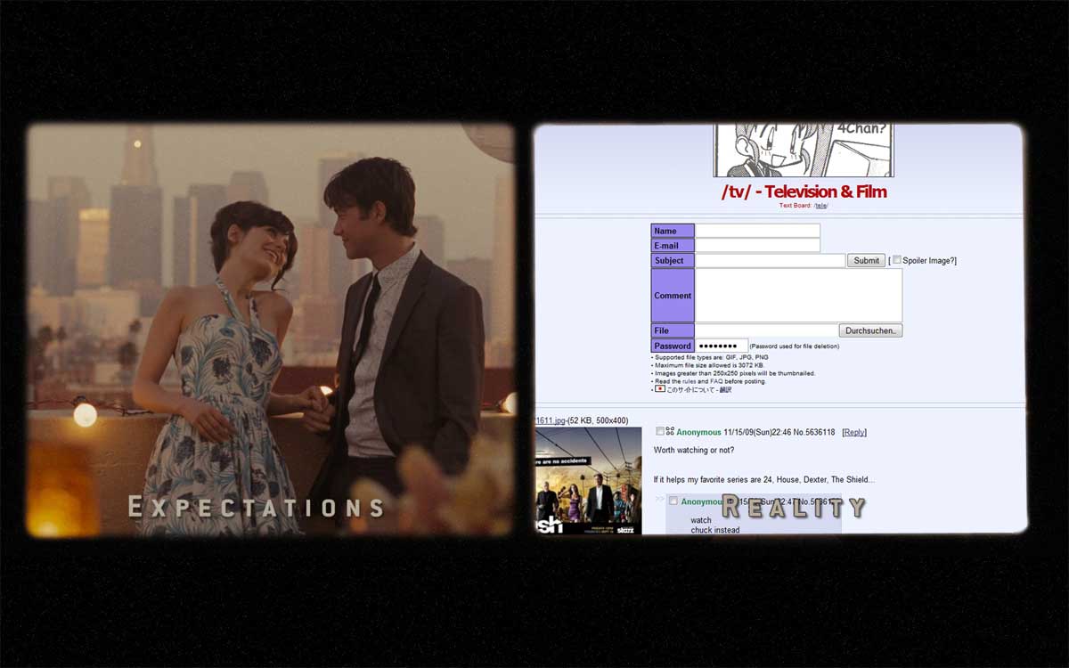Image resolution: width=1069 pixels, height=668 pixels.
Task: Enlarge the TV show poster thumbnail
Action: point(588,481)
